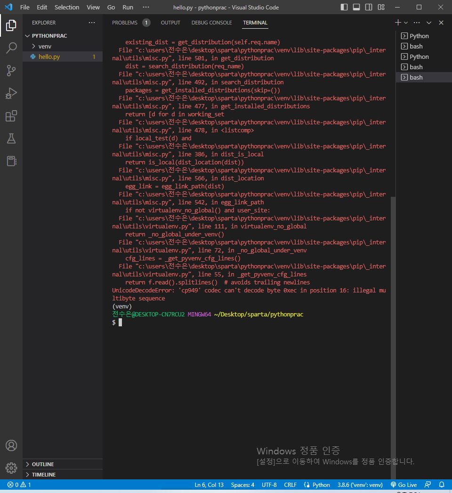Image resolution: width=452 pixels, height=493 pixels.
Task: Select the first Python terminal
Action: [x=424, y=36]
